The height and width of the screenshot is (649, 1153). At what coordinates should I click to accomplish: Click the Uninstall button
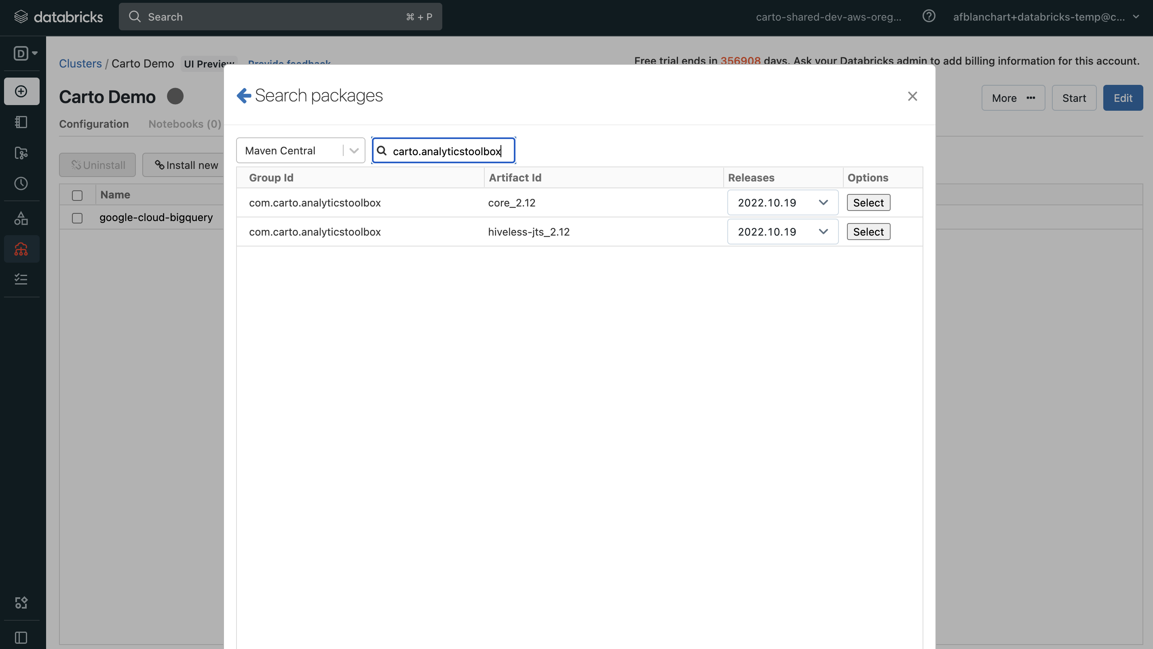tap(97, 165)
